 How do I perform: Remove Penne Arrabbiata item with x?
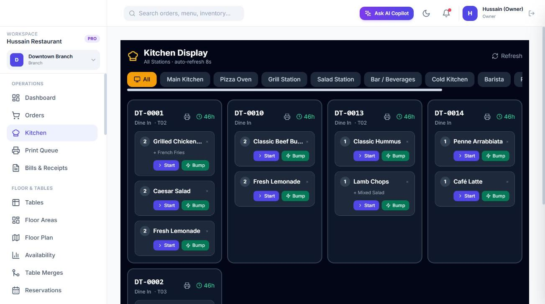(507, 142)
